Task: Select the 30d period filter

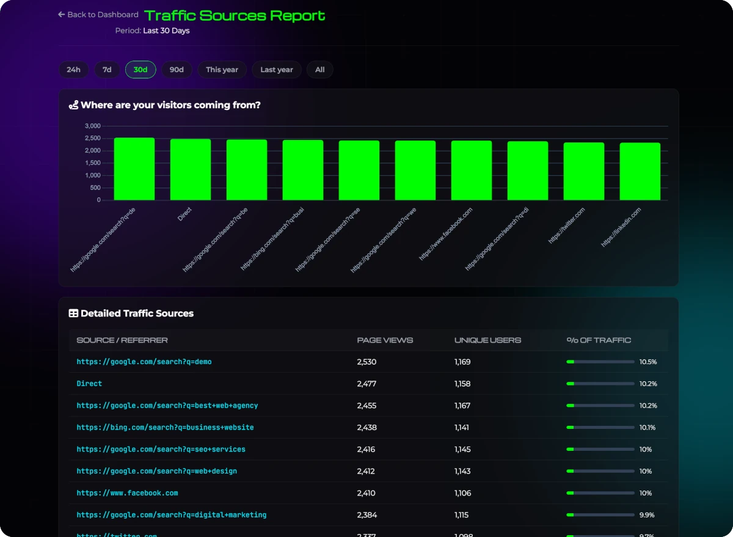Action: (140, 70)
